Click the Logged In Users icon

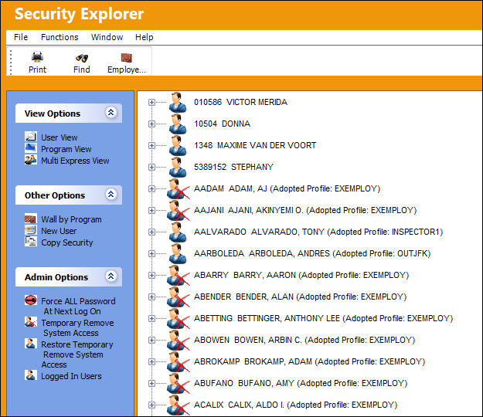pyautogui.click(x=31, y=375)
